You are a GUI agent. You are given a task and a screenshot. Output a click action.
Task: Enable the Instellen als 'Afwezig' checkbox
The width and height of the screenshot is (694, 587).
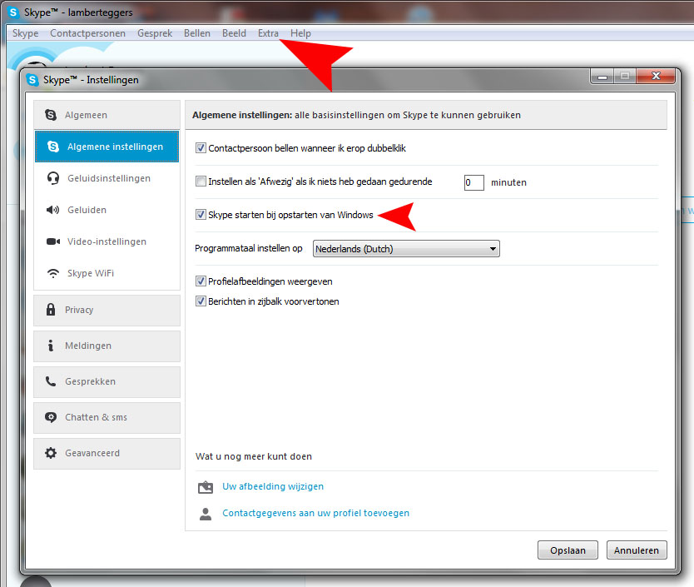pyautogui.click(x=201, y=182)
